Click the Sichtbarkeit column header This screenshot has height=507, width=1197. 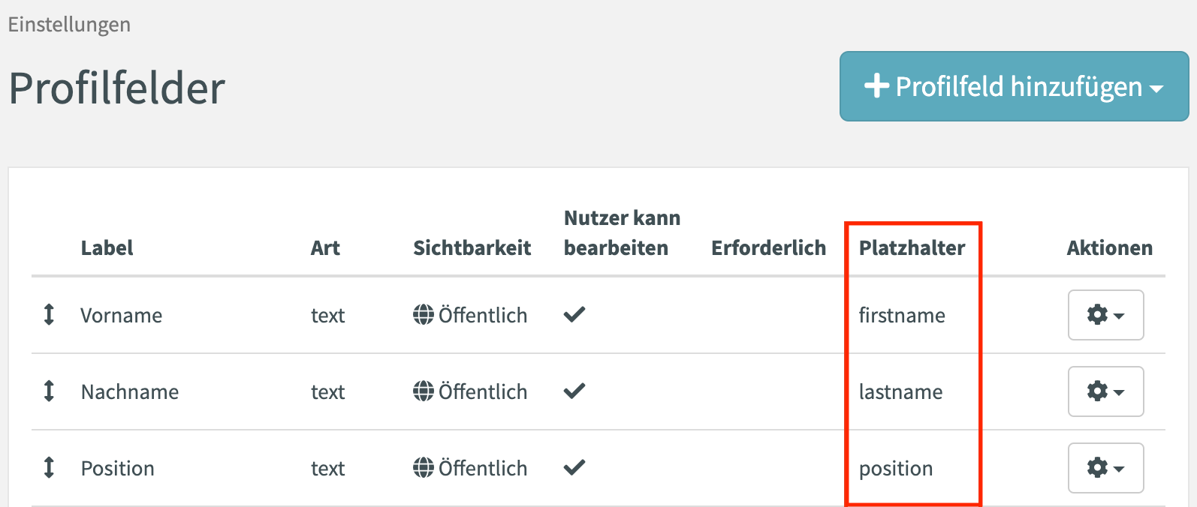472,248
